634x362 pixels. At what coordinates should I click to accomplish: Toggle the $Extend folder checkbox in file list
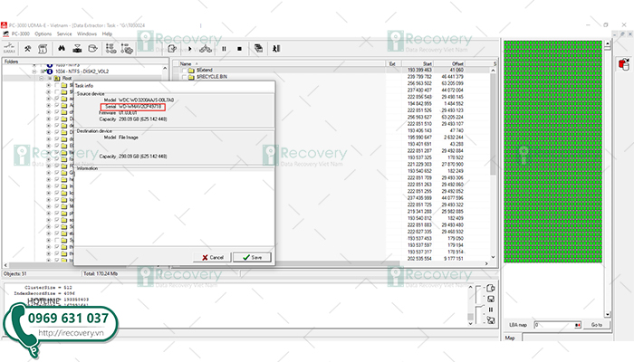point(182,70)
